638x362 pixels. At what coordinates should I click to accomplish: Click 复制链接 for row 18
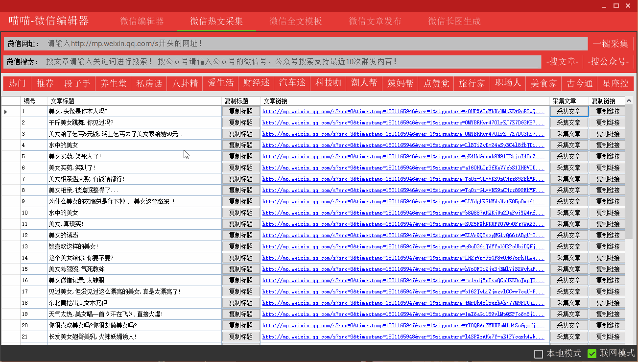point(608,303)
